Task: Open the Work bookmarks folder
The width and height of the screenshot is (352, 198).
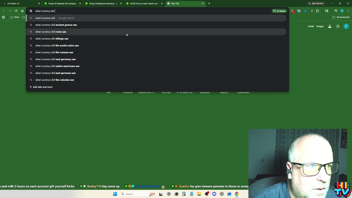Action: [x=15, y=17]
